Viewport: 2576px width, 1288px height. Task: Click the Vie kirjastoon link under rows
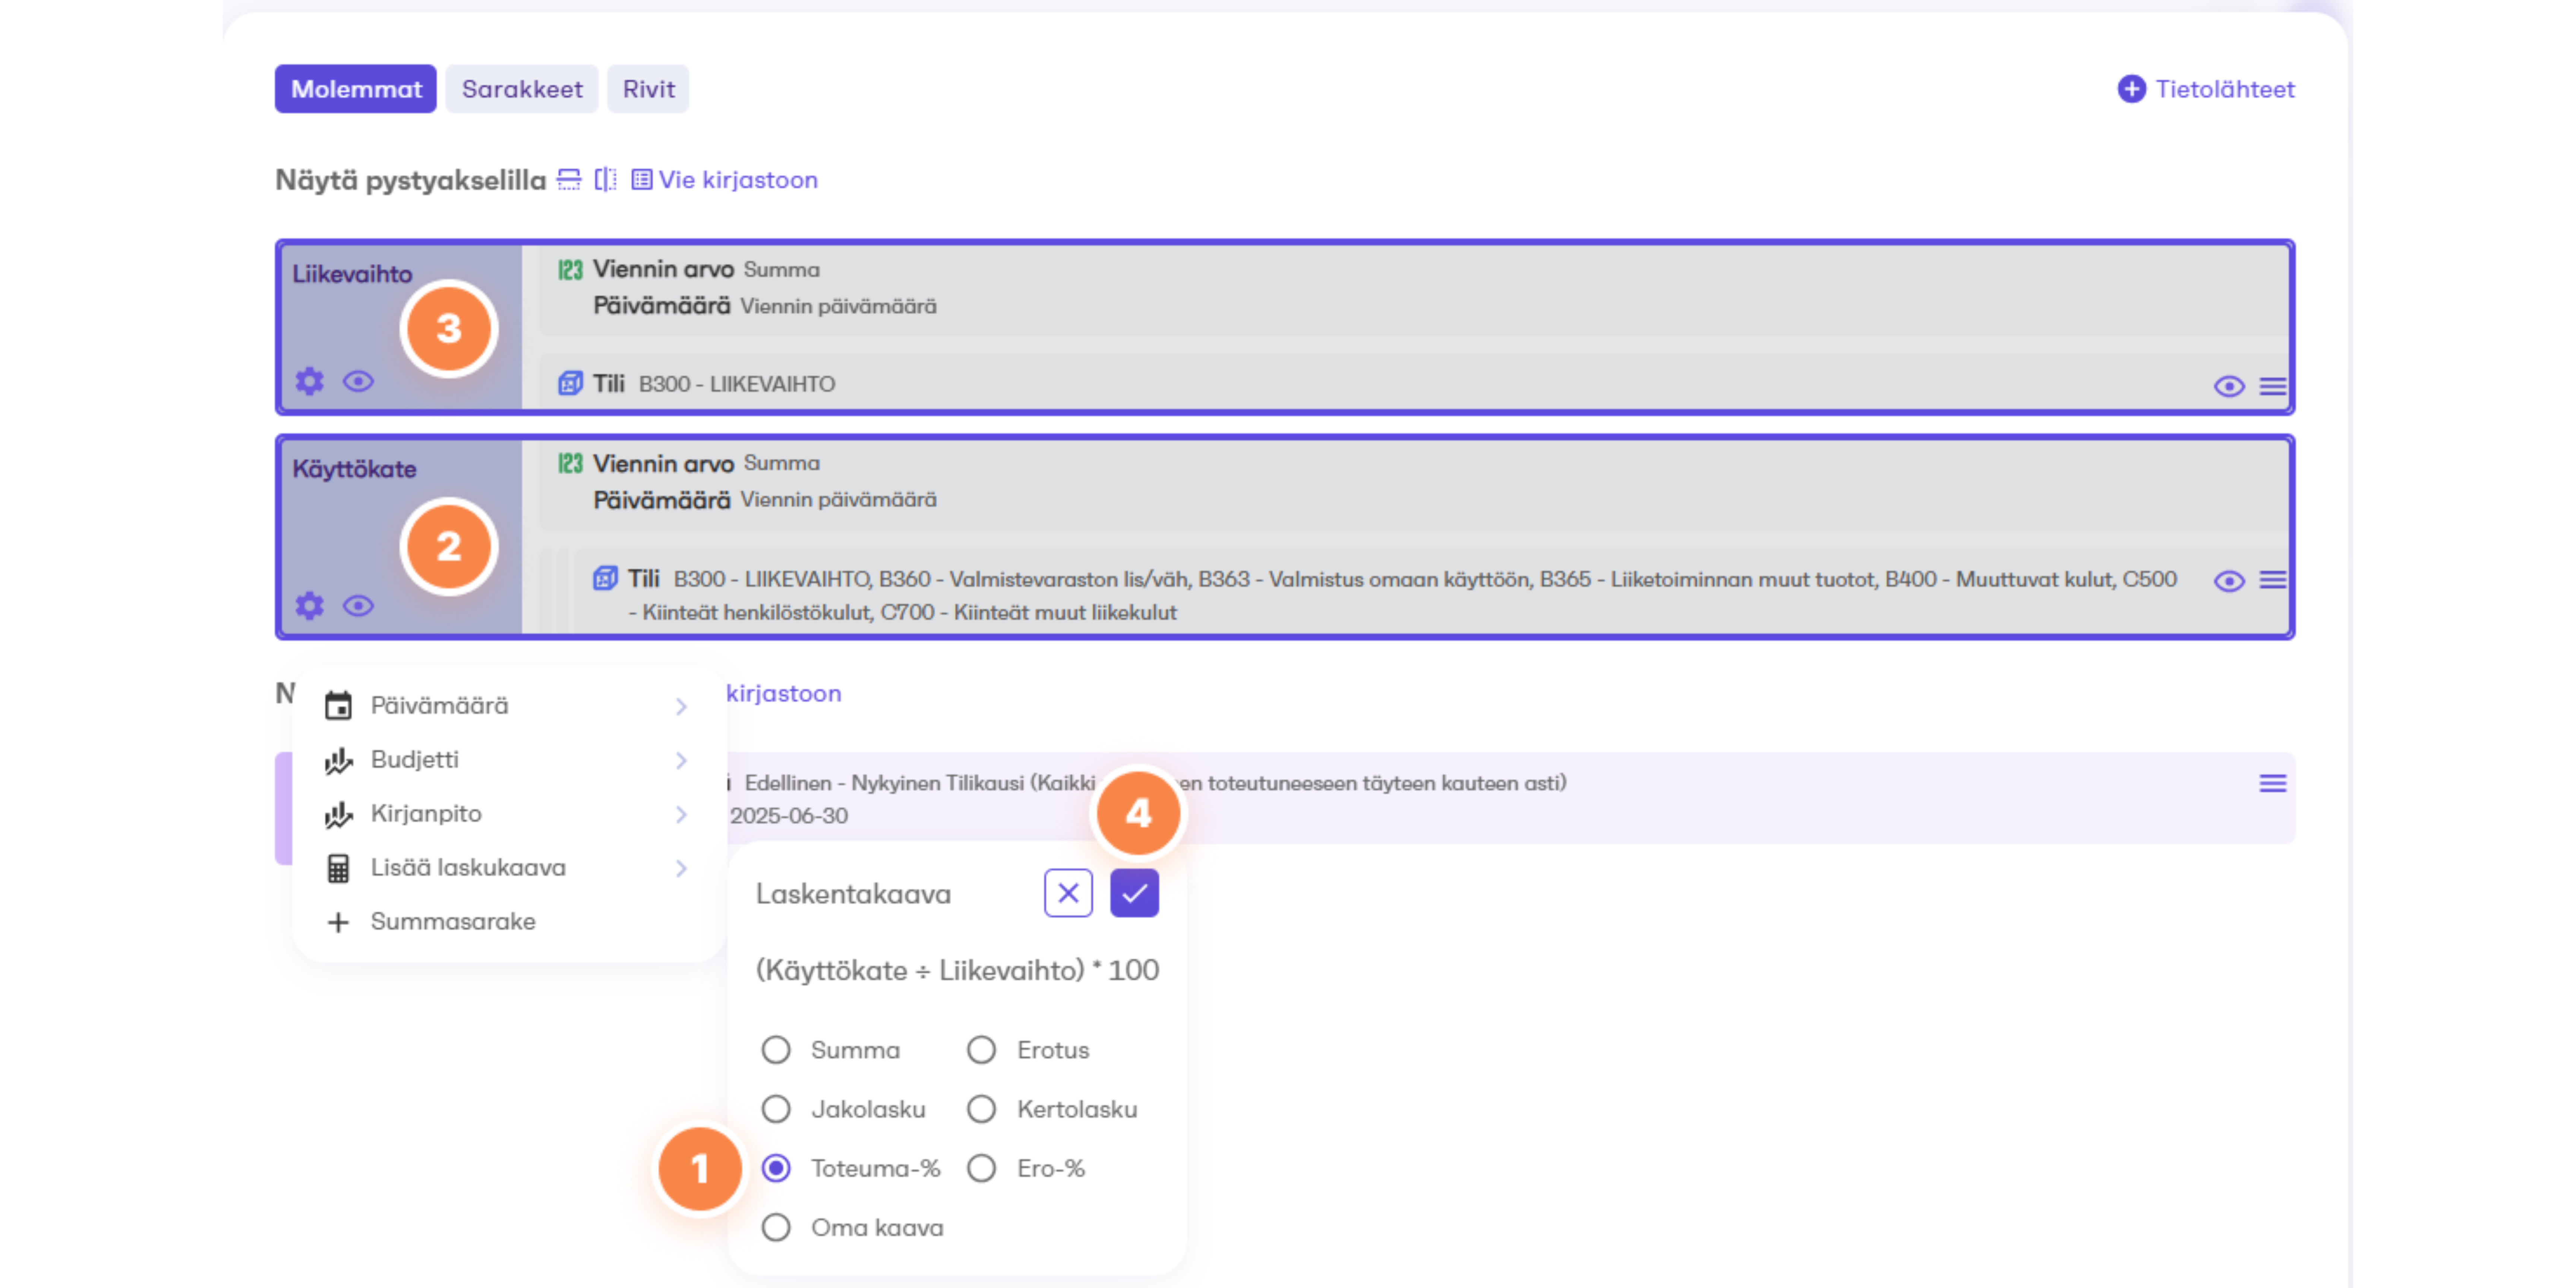738,180
